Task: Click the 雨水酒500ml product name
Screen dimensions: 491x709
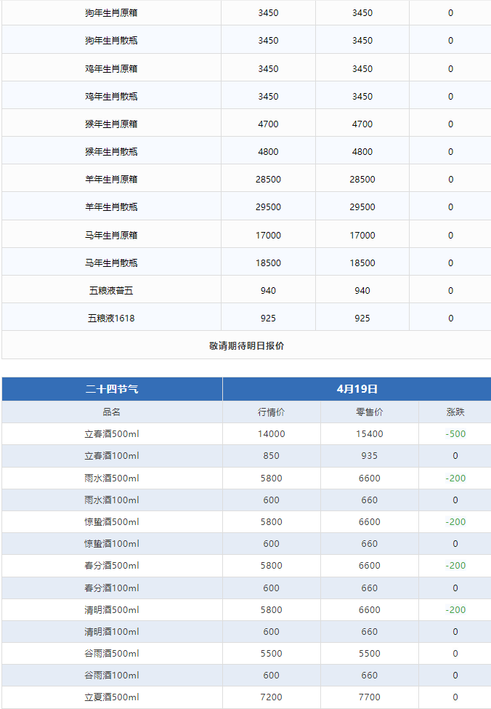Action: (x=112, y=478)
